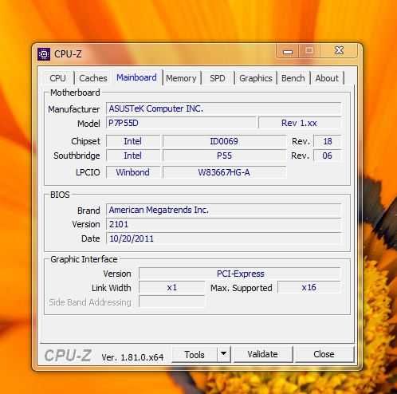Click the model value P7P55D

(x=181, y=123)
